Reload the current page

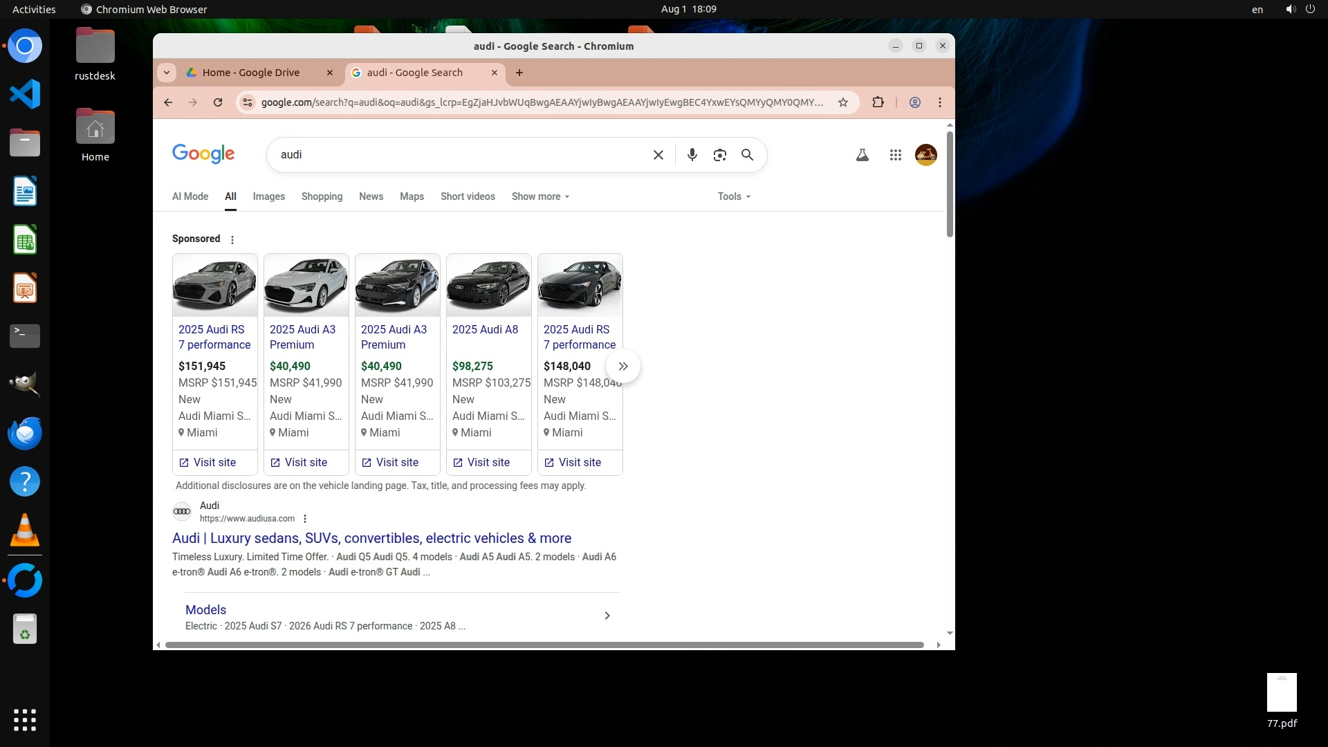tap(218, 102)
